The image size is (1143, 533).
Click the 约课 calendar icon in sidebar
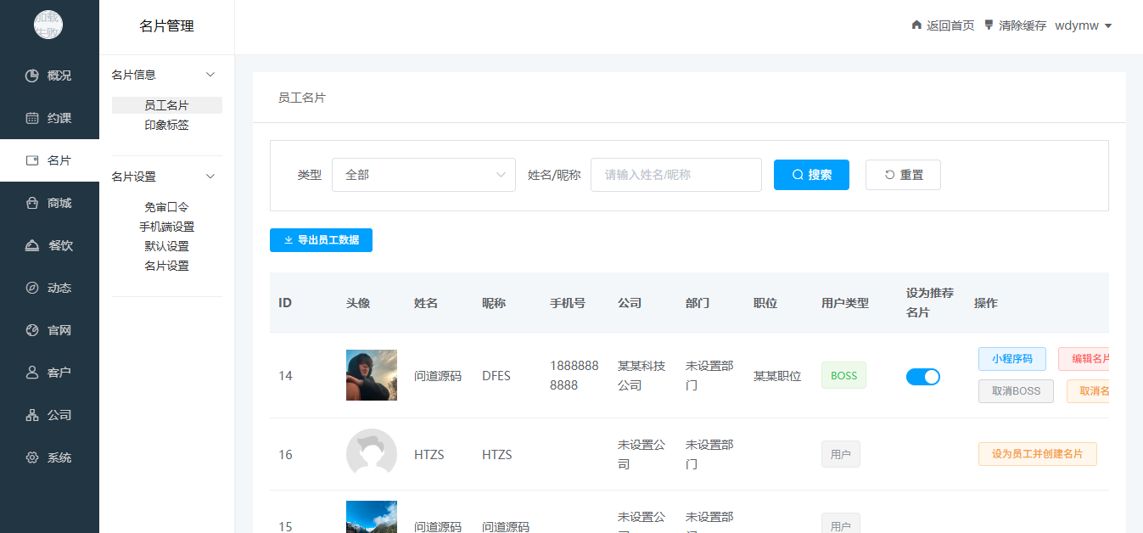click(x=32, y=118)
